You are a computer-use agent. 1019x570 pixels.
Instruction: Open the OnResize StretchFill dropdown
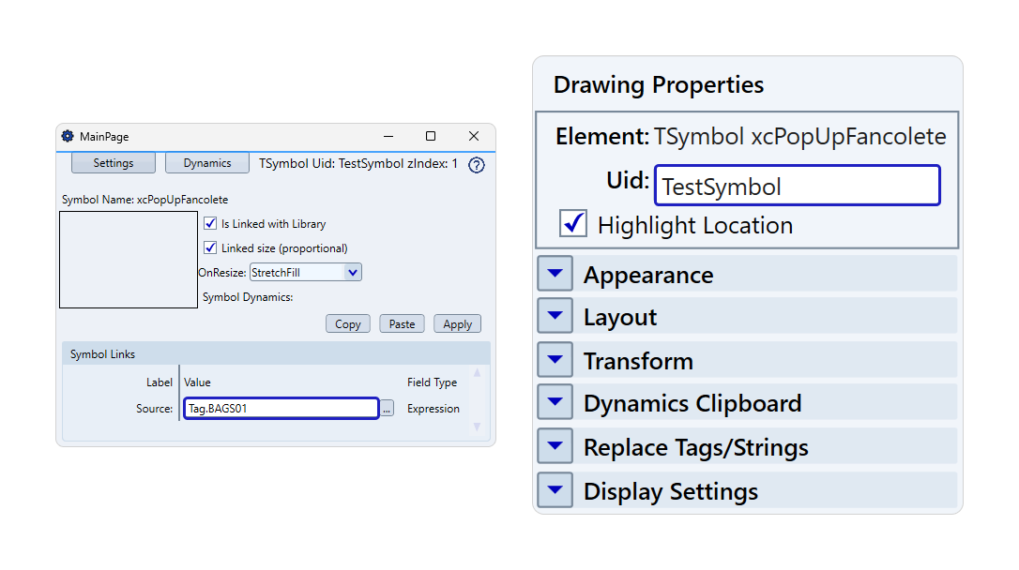(x=352, y=273)
